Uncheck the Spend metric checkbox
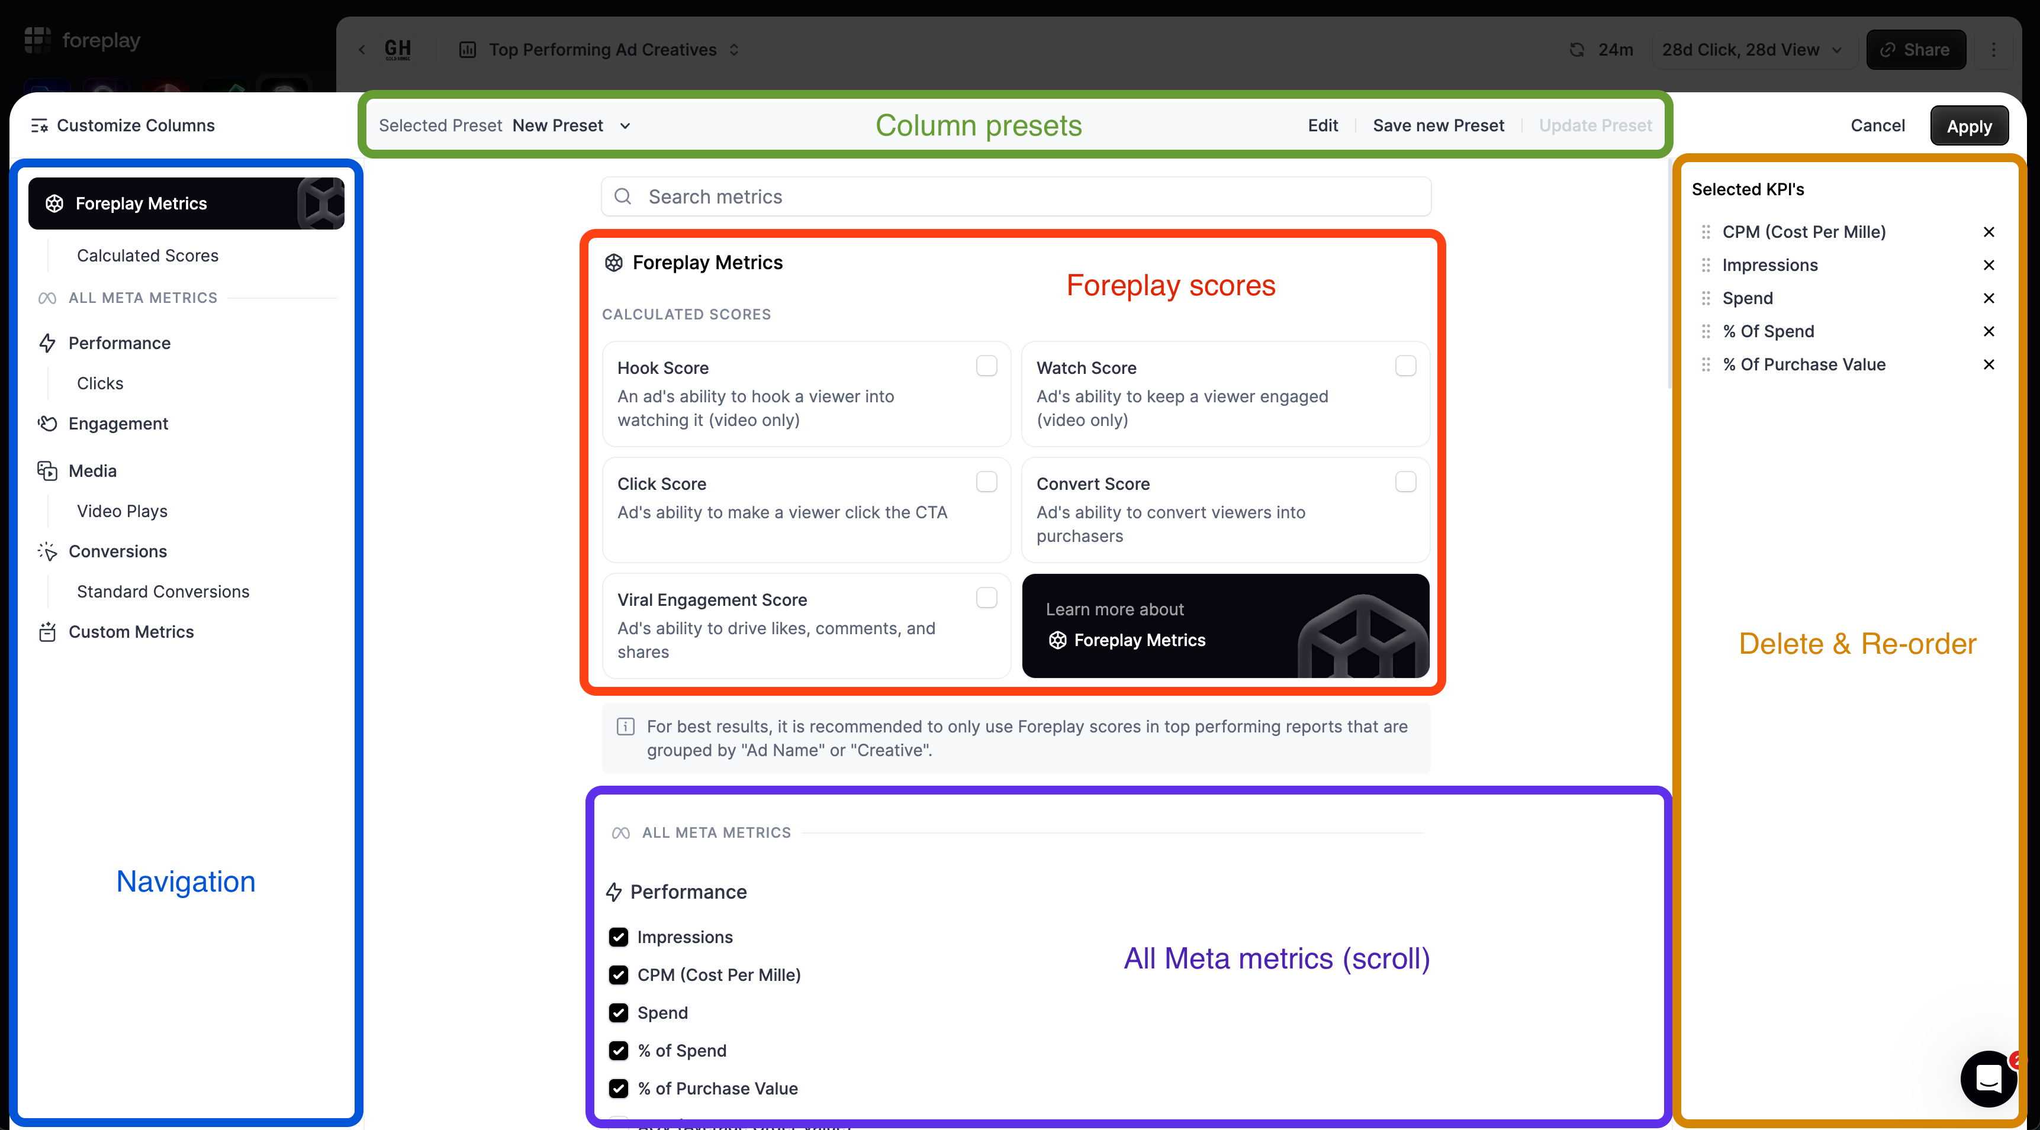2040x1130 pixels. (x=619, y=1013)
